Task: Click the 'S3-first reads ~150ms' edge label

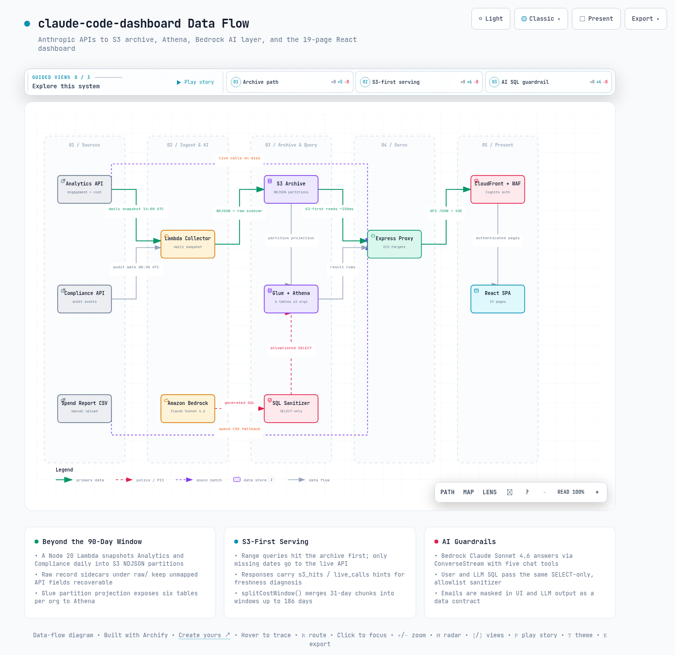Action: [x=329, y=209]
